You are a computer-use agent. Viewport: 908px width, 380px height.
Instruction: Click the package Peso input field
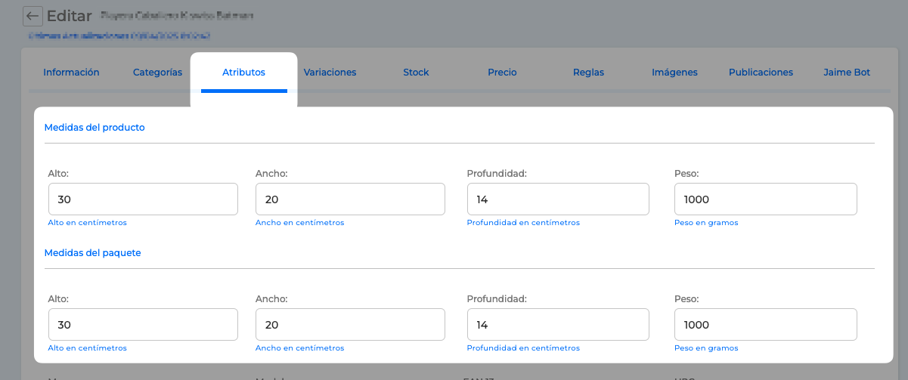[x=765, y=325]
